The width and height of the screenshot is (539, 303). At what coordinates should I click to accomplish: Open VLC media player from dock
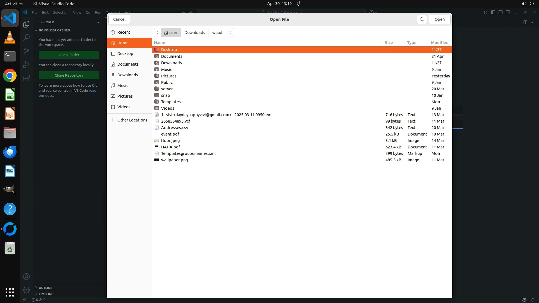click(10, 38)
